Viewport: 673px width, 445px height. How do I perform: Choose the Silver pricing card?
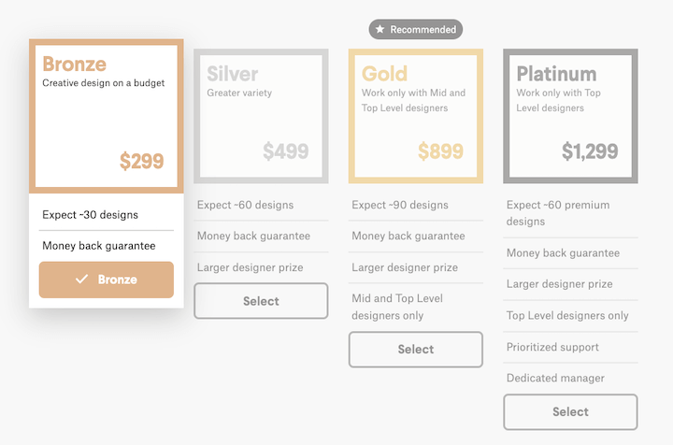point(261,116)
